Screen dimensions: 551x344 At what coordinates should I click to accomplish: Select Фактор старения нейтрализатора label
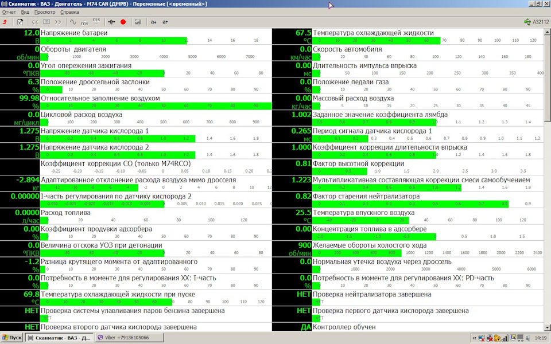tap(366, 196)
